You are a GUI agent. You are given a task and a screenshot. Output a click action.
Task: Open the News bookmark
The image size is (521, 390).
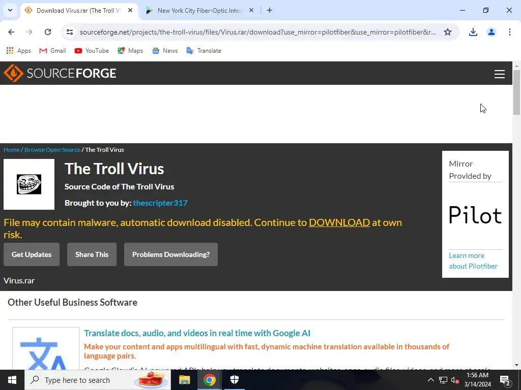point(165,51)
